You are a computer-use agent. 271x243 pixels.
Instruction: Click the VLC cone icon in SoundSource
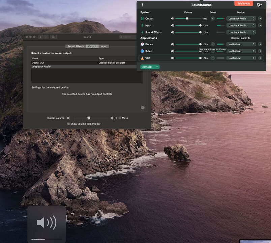(x=142, y=58)
